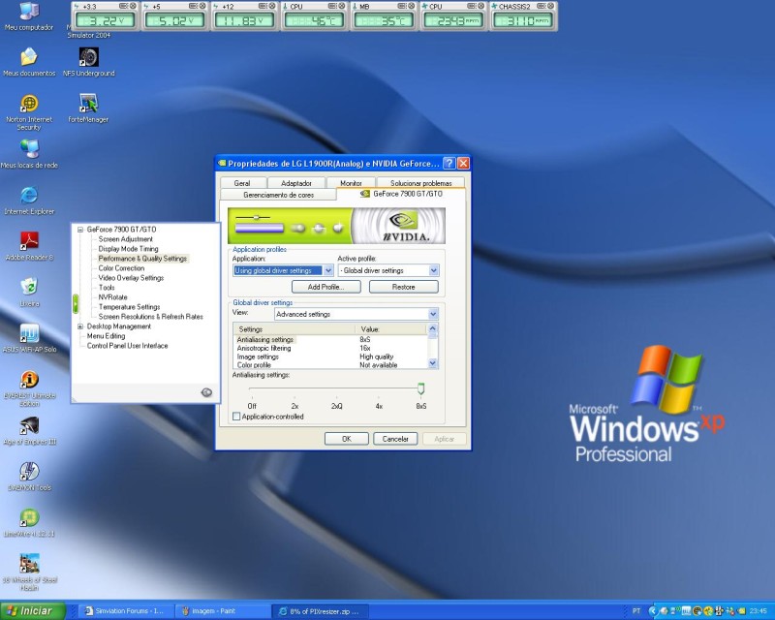Image resolution: width=775 pixels, height=620 pixels.
Task: Open the Application profile dropdown
Action: click(327, 271)
